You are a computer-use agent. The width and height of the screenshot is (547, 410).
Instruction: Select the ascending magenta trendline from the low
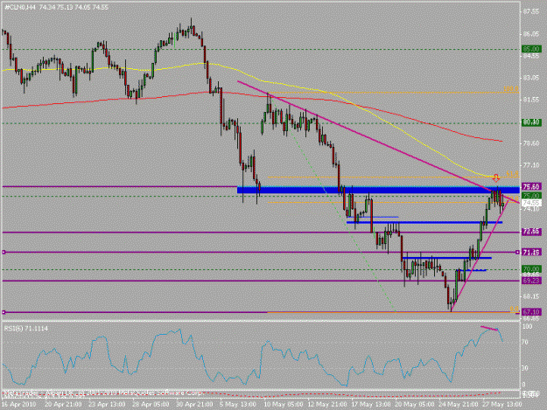(x=480, y=255)
